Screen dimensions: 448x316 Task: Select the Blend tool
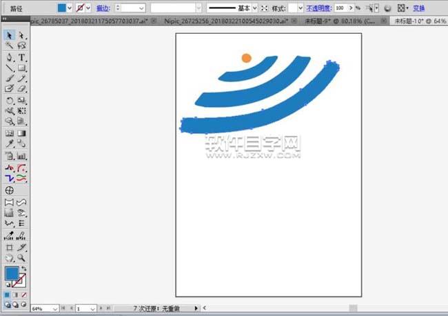(21, 144)
